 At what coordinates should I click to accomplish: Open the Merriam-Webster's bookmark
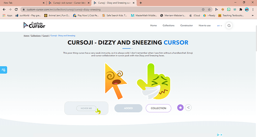(173, 15)
